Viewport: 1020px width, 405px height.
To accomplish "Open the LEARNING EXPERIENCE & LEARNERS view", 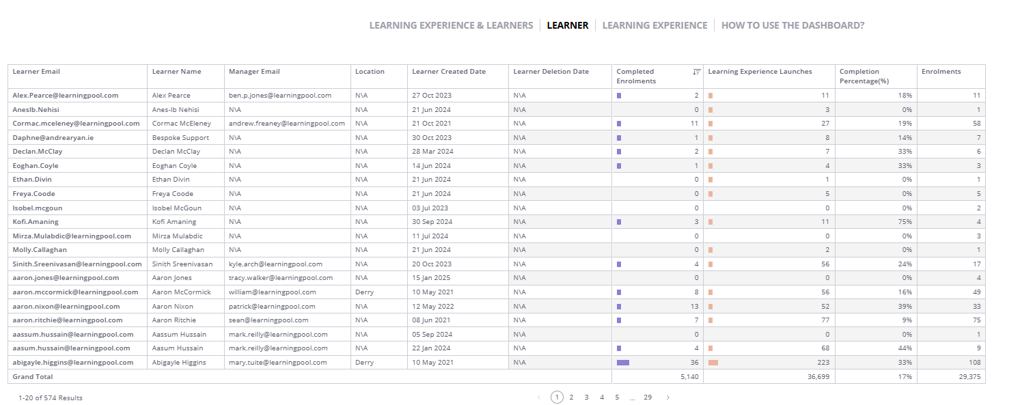I will 451,25.
